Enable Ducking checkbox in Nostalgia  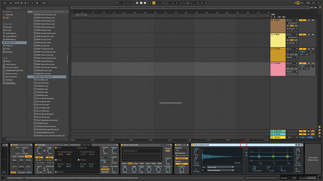tap(79, 148)
